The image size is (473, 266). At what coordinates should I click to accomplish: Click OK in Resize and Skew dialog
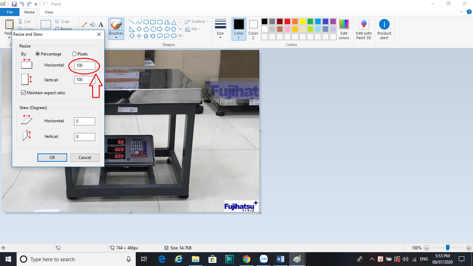(x=52, y=158)
